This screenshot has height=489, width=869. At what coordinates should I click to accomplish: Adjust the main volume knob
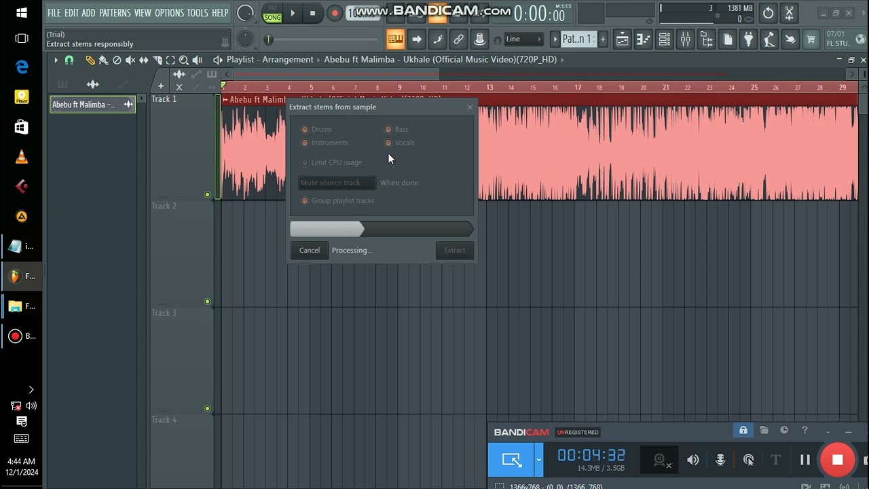point(245,13)
